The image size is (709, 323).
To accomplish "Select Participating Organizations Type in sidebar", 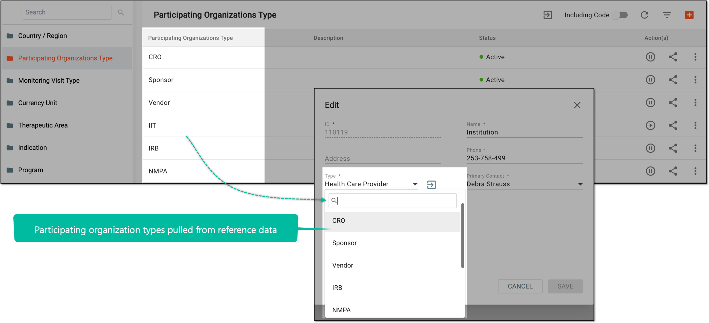I will click(x=67, y=58).
